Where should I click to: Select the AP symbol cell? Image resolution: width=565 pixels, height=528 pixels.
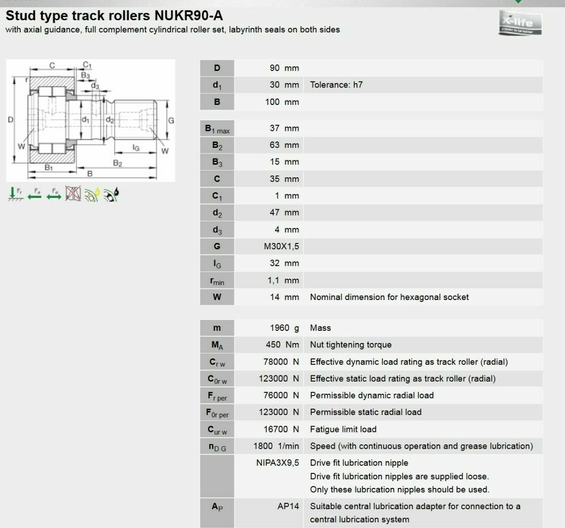click(x=217, y=513)
